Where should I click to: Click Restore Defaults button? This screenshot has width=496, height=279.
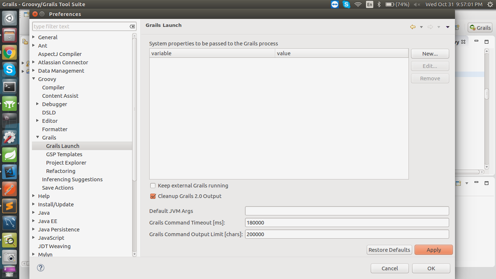389,250
